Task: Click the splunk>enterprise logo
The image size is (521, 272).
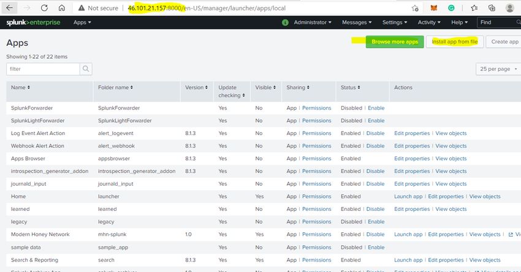Action: 33,22
